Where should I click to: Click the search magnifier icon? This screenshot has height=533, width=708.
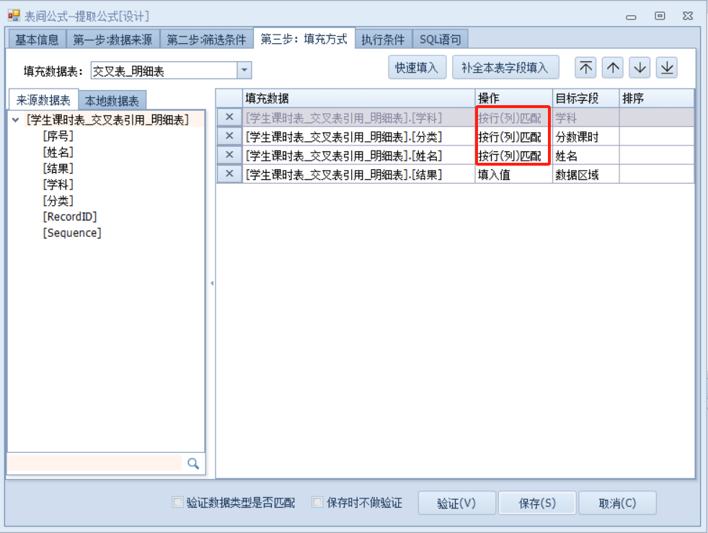pyautogui.click(x=193, y=464)
